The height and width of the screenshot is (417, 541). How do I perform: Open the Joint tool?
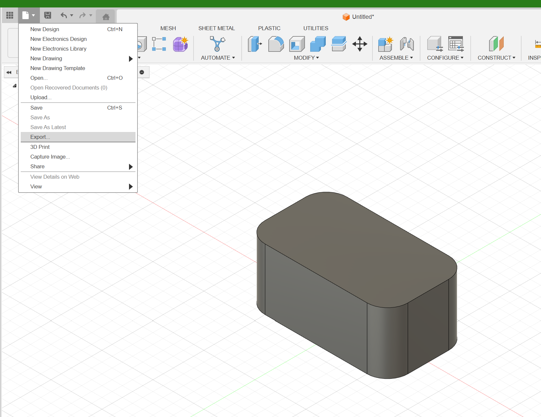tap(407, 44)
